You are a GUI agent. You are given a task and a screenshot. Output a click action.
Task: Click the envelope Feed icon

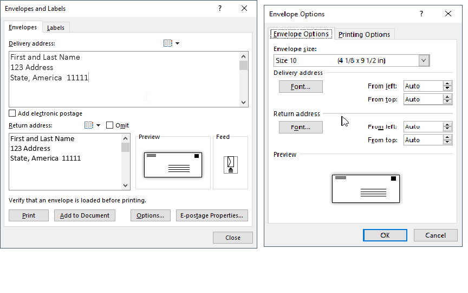231,164
